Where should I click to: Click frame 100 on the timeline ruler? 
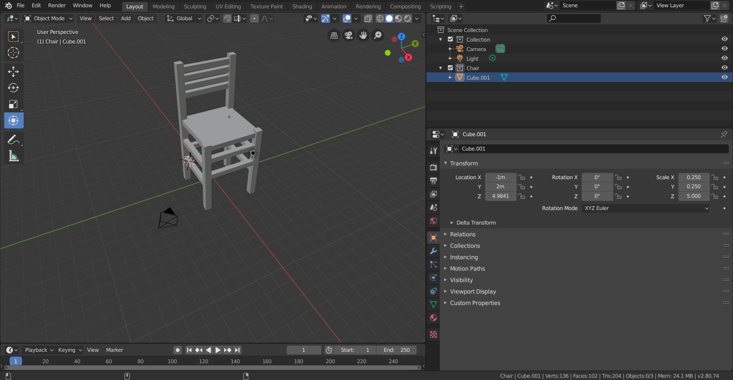[172, 361]
